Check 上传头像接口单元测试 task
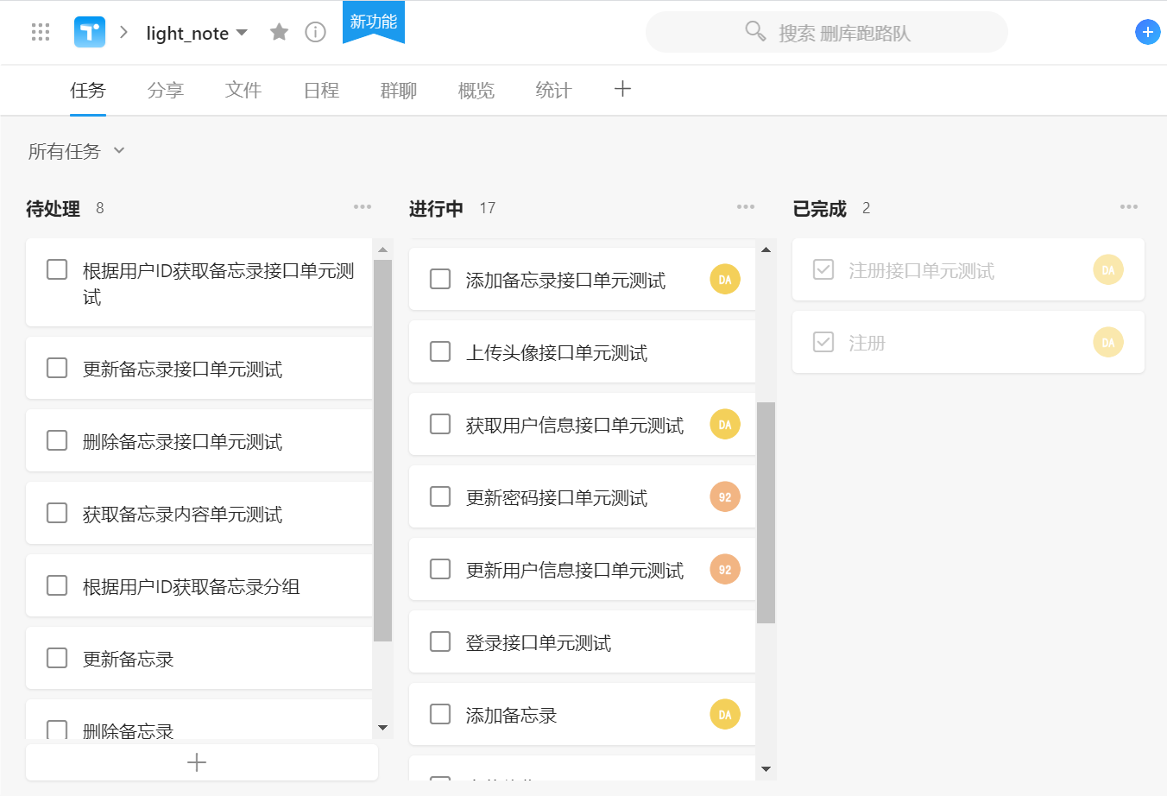This screenshot has height=796, width=1167. click(440, 351)
